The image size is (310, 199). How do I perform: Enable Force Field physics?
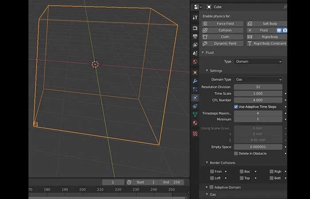[223, 24]
